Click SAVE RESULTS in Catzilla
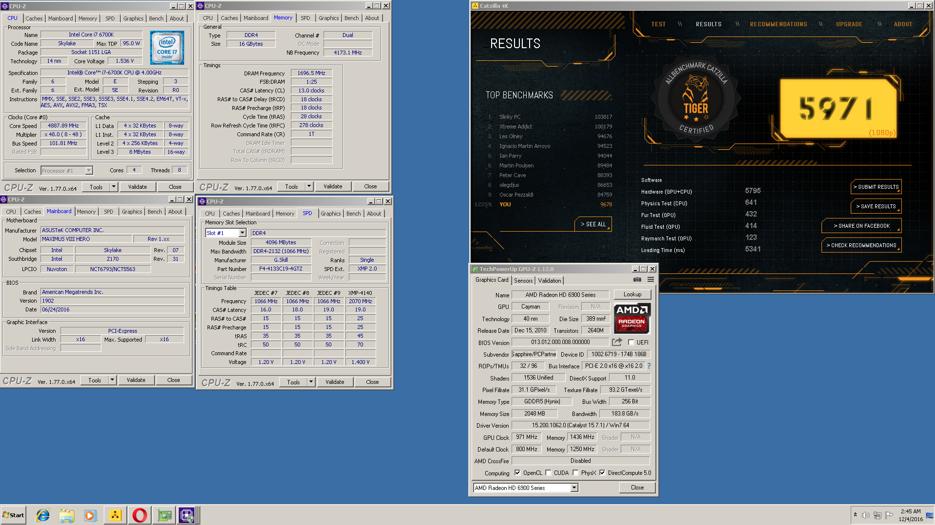The image size is (935, 525). click(876, 206)
